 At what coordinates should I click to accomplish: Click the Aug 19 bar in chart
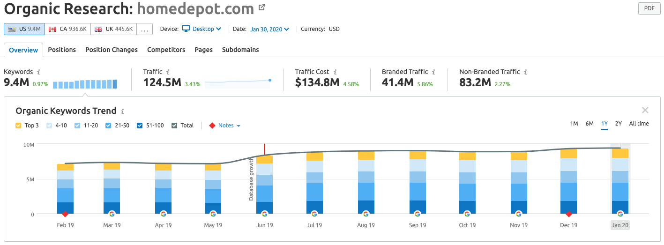click(366, 183)
